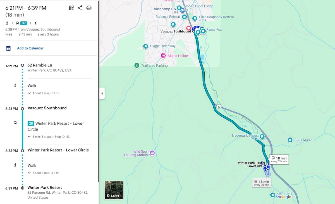
Task: Share directions with the share icon
Action: [80, 8]
